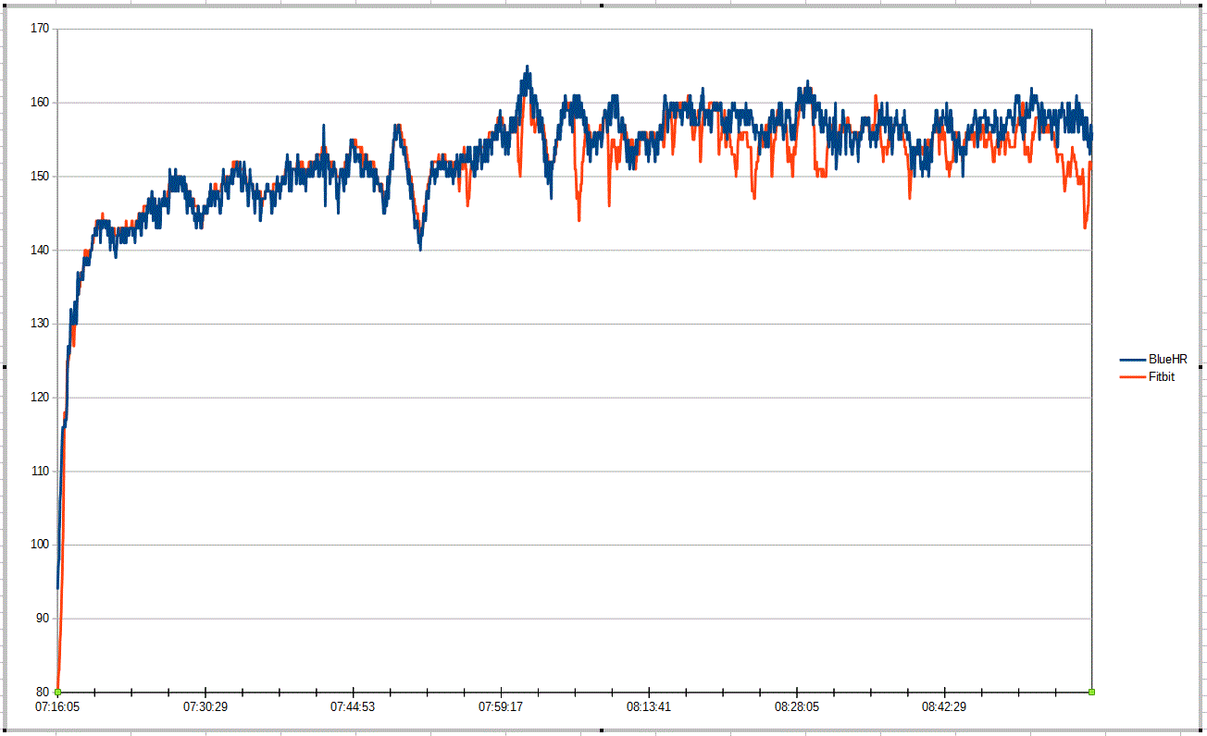Click the left-middle chart resize handle
1207x736 pixels.
point(5,367)
